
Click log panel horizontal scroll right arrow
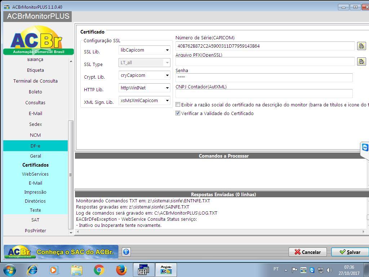364,232
